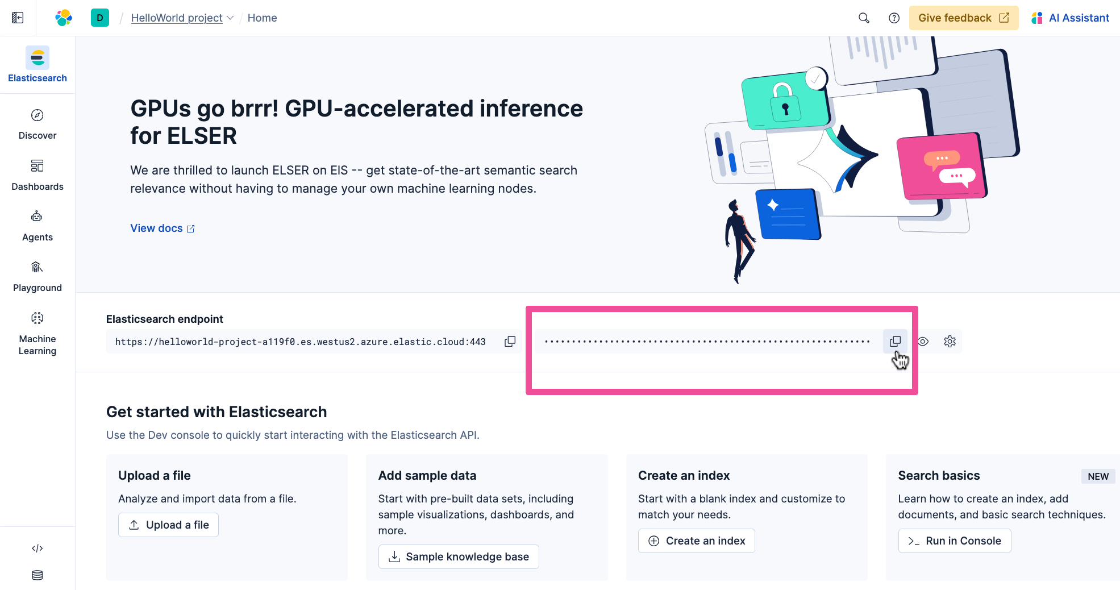Open Dashboards from sidebar

38,175
